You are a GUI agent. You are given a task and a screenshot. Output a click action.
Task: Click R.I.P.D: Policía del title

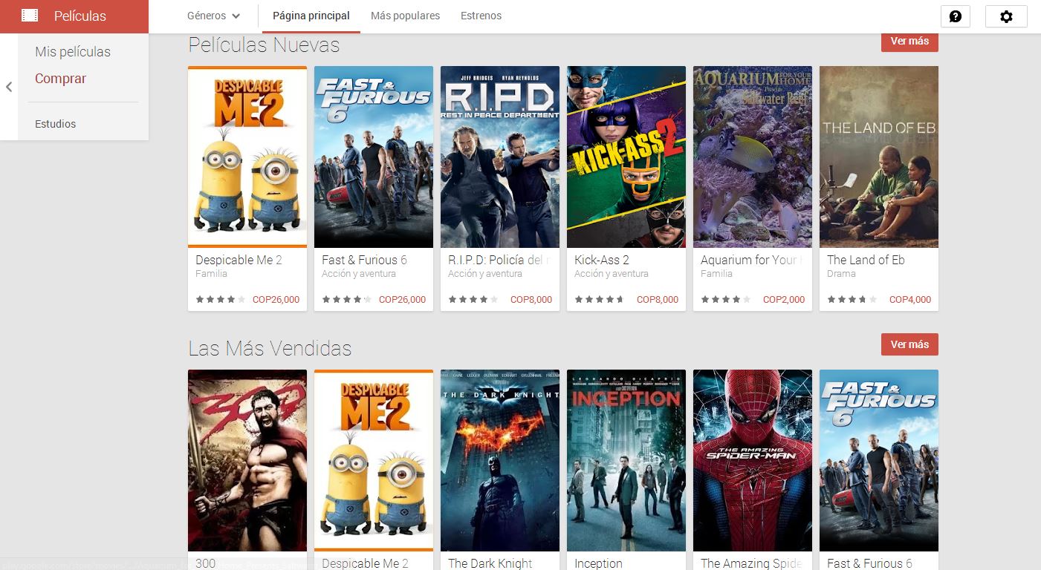499,260
